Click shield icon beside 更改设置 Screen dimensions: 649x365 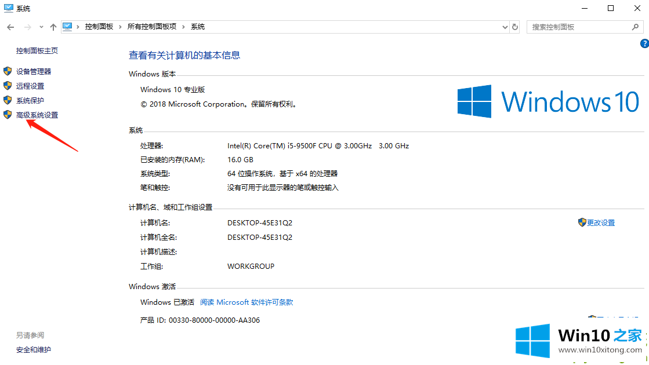pyautogui.click(x=582, y=222)
